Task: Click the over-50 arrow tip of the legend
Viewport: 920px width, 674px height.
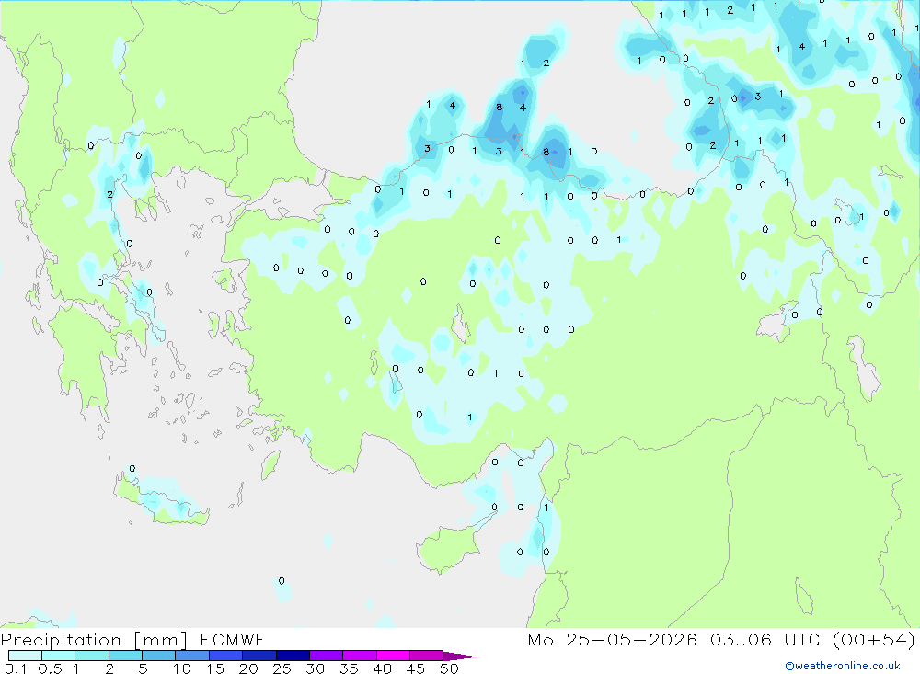Action: (460, 657)
